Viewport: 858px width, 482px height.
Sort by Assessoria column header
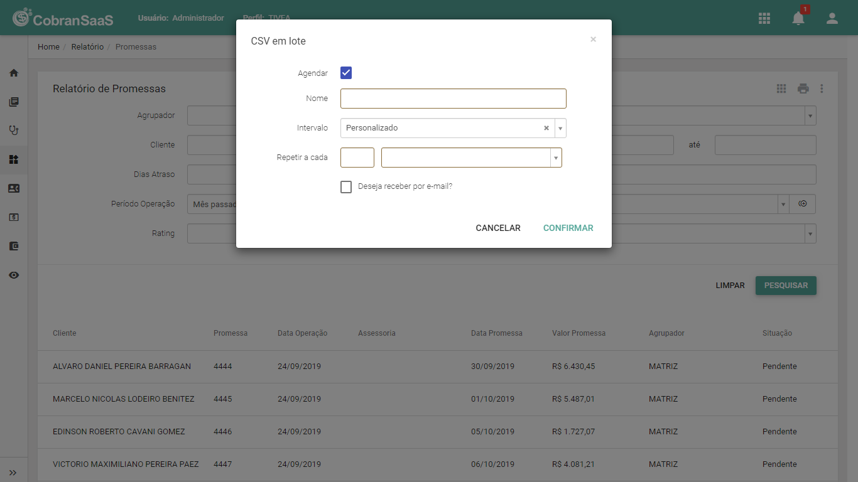(x=377, y=333)
